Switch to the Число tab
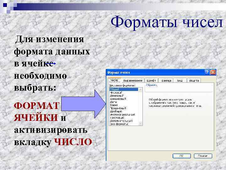The image size is (226, 170). tap(115, 80)
